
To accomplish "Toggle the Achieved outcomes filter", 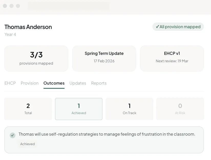I will [79, 109].
